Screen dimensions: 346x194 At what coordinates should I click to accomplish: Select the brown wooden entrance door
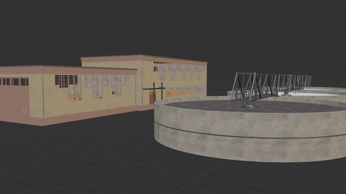(152, 98)
